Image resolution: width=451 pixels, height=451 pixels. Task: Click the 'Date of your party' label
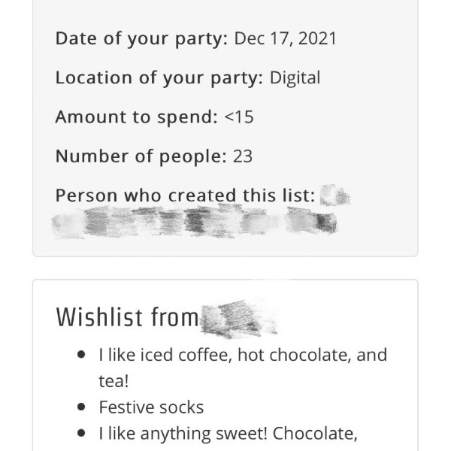(x=141, y=38)
